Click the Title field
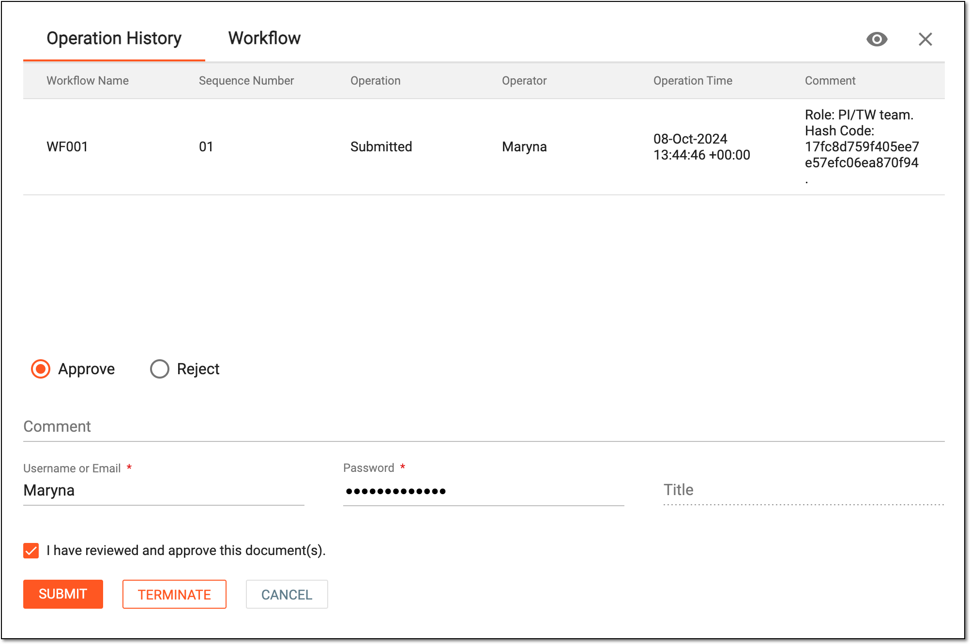Image resolution: width=970 pixels, height=644 pixels. (803, 490)
